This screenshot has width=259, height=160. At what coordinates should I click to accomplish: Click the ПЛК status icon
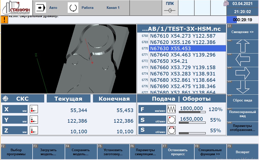pos(168,8)
